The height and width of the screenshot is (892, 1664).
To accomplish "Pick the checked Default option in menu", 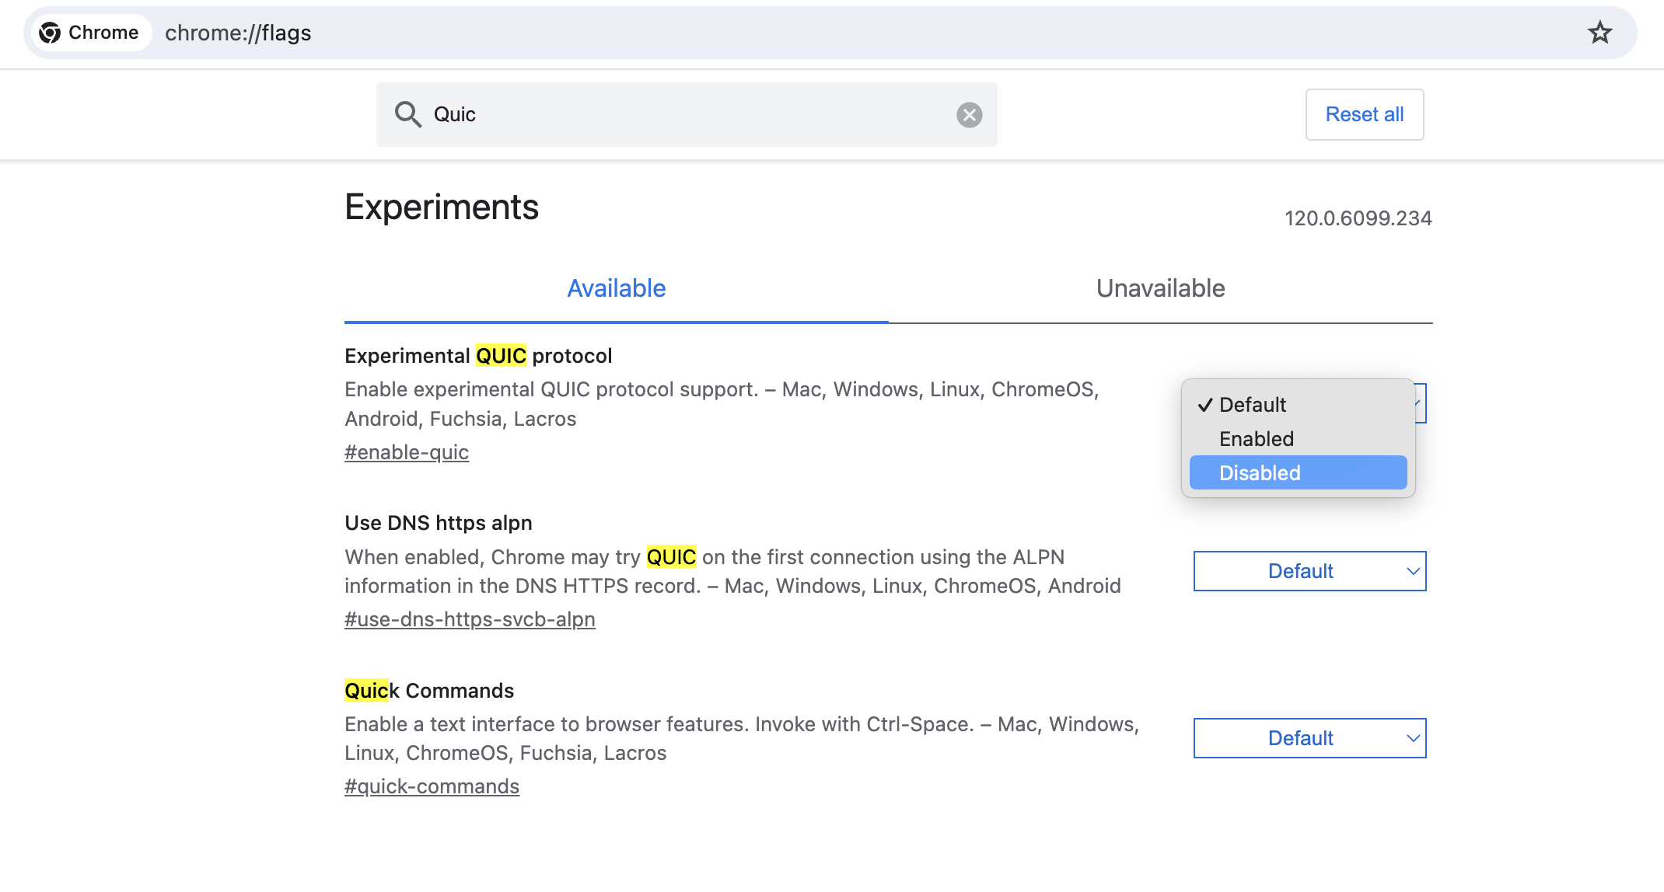I will 1252,405.
